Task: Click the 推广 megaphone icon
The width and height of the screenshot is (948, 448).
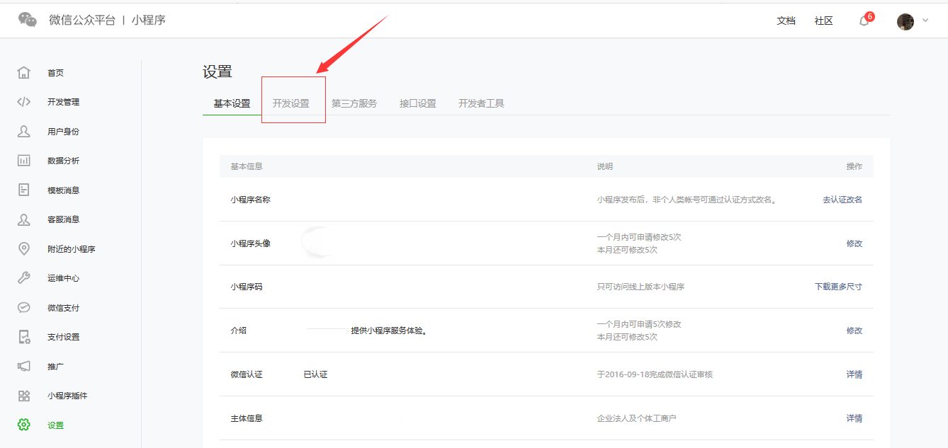Action: (24, 366)
